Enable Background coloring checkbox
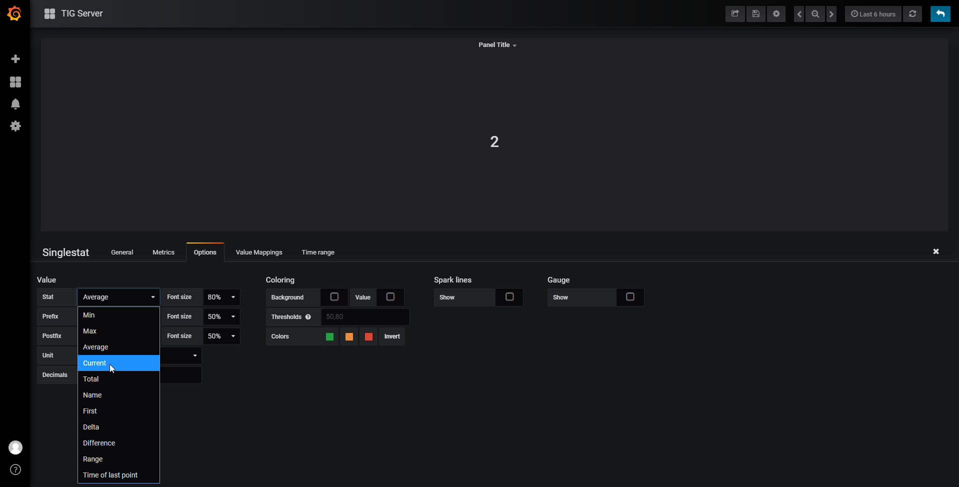Viewport: 959px width, 487px height. [x=334, y=297]
